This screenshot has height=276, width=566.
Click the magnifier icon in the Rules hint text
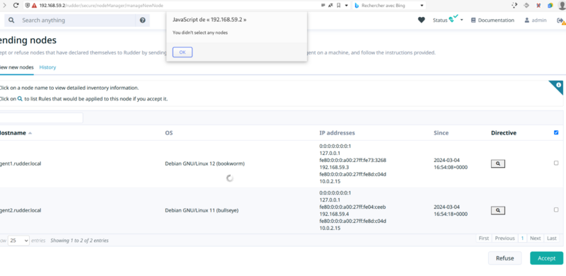[20, 98]
